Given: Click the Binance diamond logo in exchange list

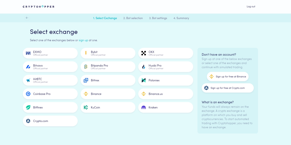Looking at the screenshot, I should click(86, 94).
